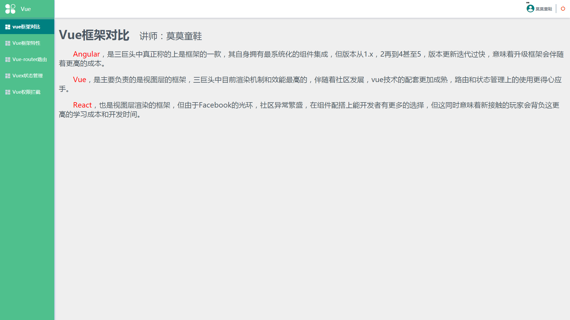
Task: Click the power logout icon at top right
Action: pos(563,8)
